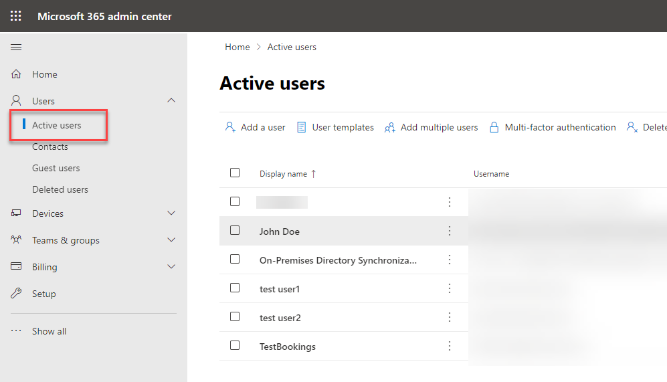Click the Active users breadcrumb
This screenshot has width=667, height=382.
point(292,47)
